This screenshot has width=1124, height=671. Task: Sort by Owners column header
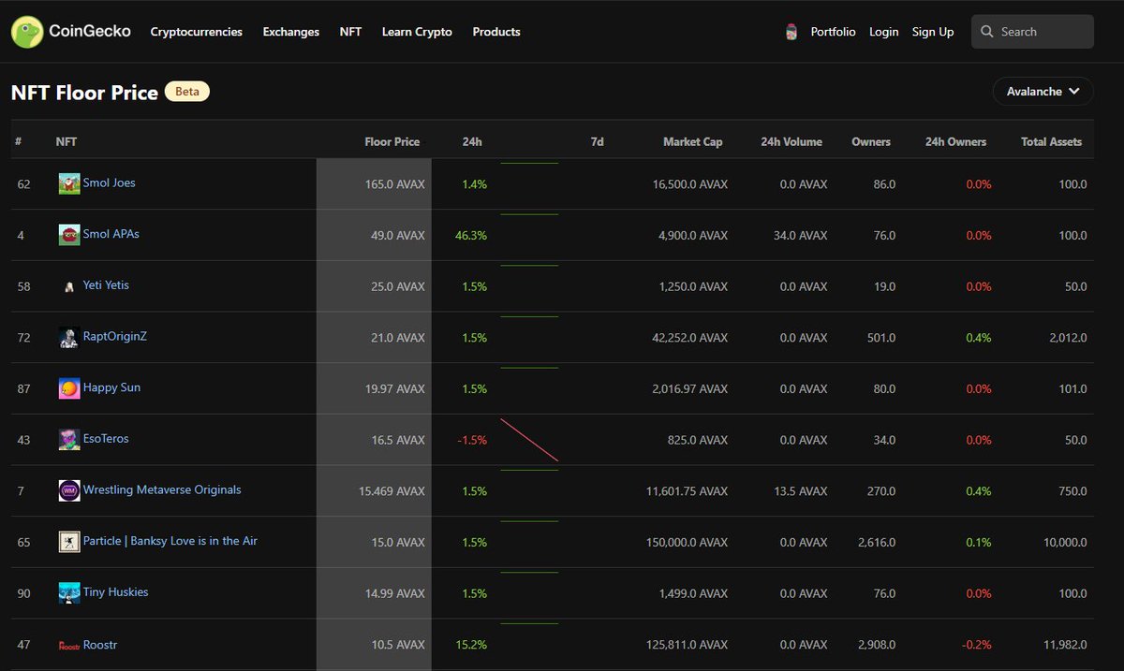pos(871,142)
